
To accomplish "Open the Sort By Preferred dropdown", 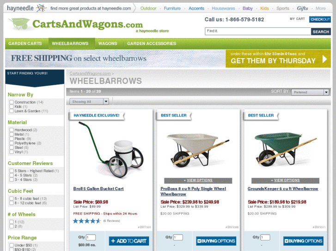I will (x=310, y=92).
